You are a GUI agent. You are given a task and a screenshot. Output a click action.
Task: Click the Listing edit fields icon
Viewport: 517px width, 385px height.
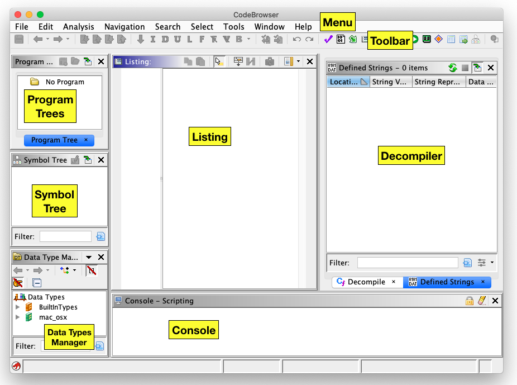[238, 61]
